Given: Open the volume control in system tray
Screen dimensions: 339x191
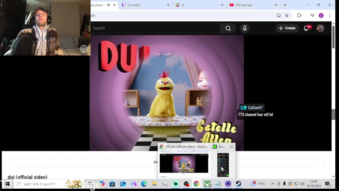Looking at the screenshot, I should point(302,184).
